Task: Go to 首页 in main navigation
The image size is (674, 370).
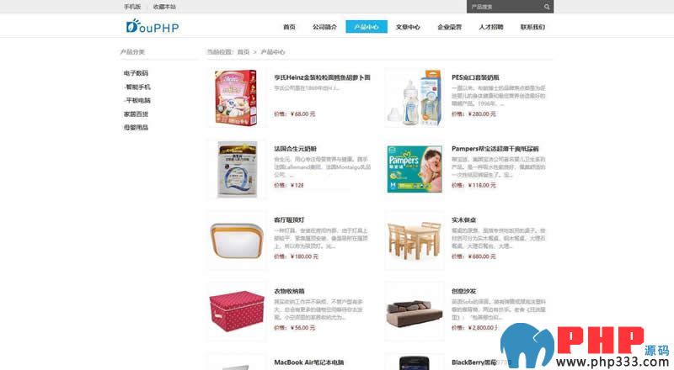Action: coord(289,27)
